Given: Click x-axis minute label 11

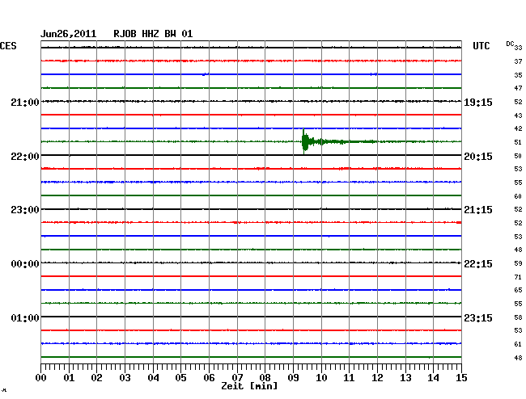Looking at the screenshot, I should click(x=349, y=377).
